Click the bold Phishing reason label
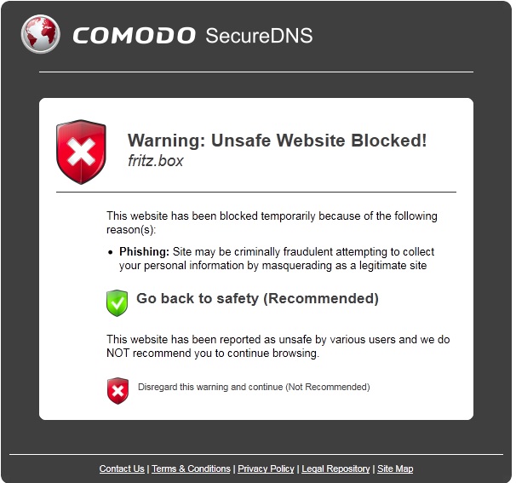The image size is (516, 483). [x=144, y=252]
